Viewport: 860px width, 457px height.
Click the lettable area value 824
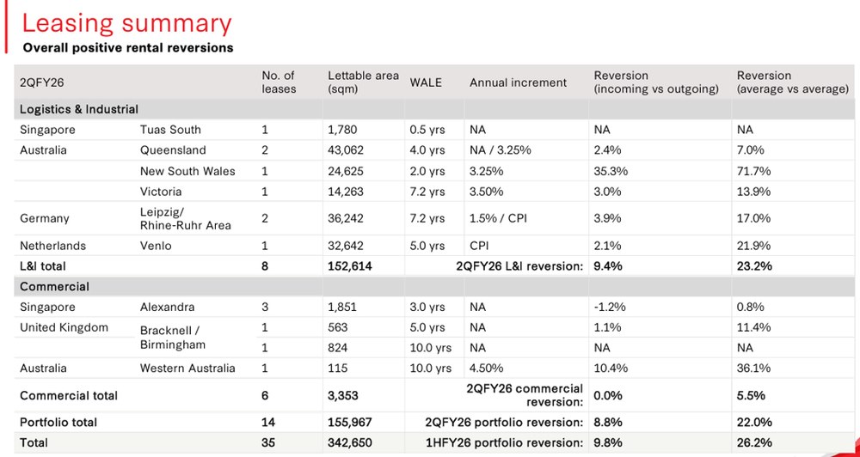tap(338, 348)
